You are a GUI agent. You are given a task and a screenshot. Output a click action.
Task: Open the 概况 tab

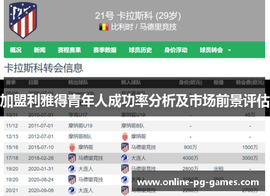point(16,50)
